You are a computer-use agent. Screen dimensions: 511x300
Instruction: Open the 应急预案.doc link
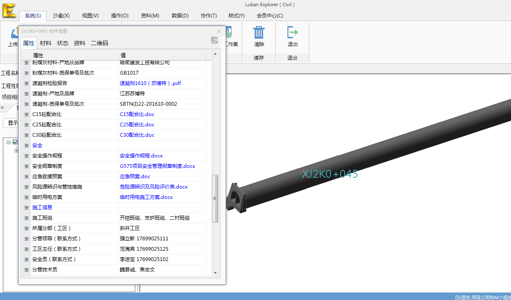coord(135,177)
